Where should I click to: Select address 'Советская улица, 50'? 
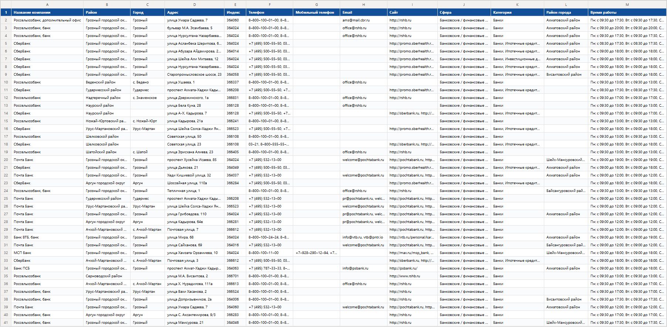click(x=194, y=137)
